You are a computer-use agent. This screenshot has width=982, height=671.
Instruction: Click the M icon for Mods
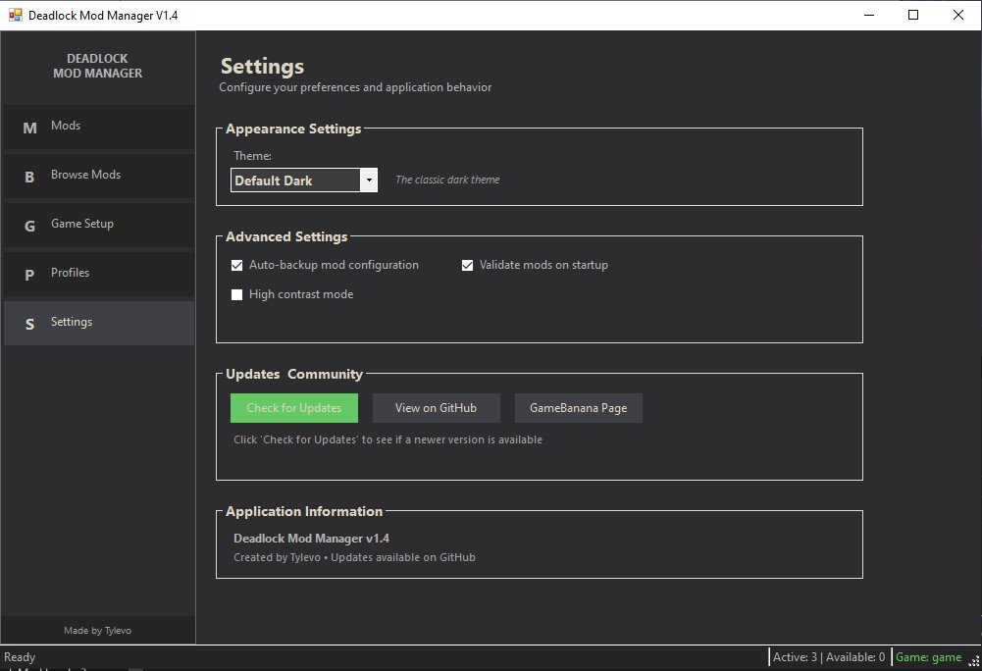tap(29, 128)
